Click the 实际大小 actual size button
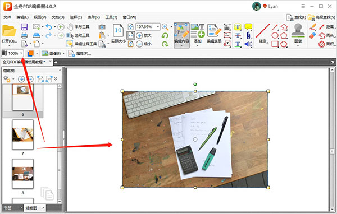This screenshot has height=214, width=337. pyautogui.click(x=118, y=34)
